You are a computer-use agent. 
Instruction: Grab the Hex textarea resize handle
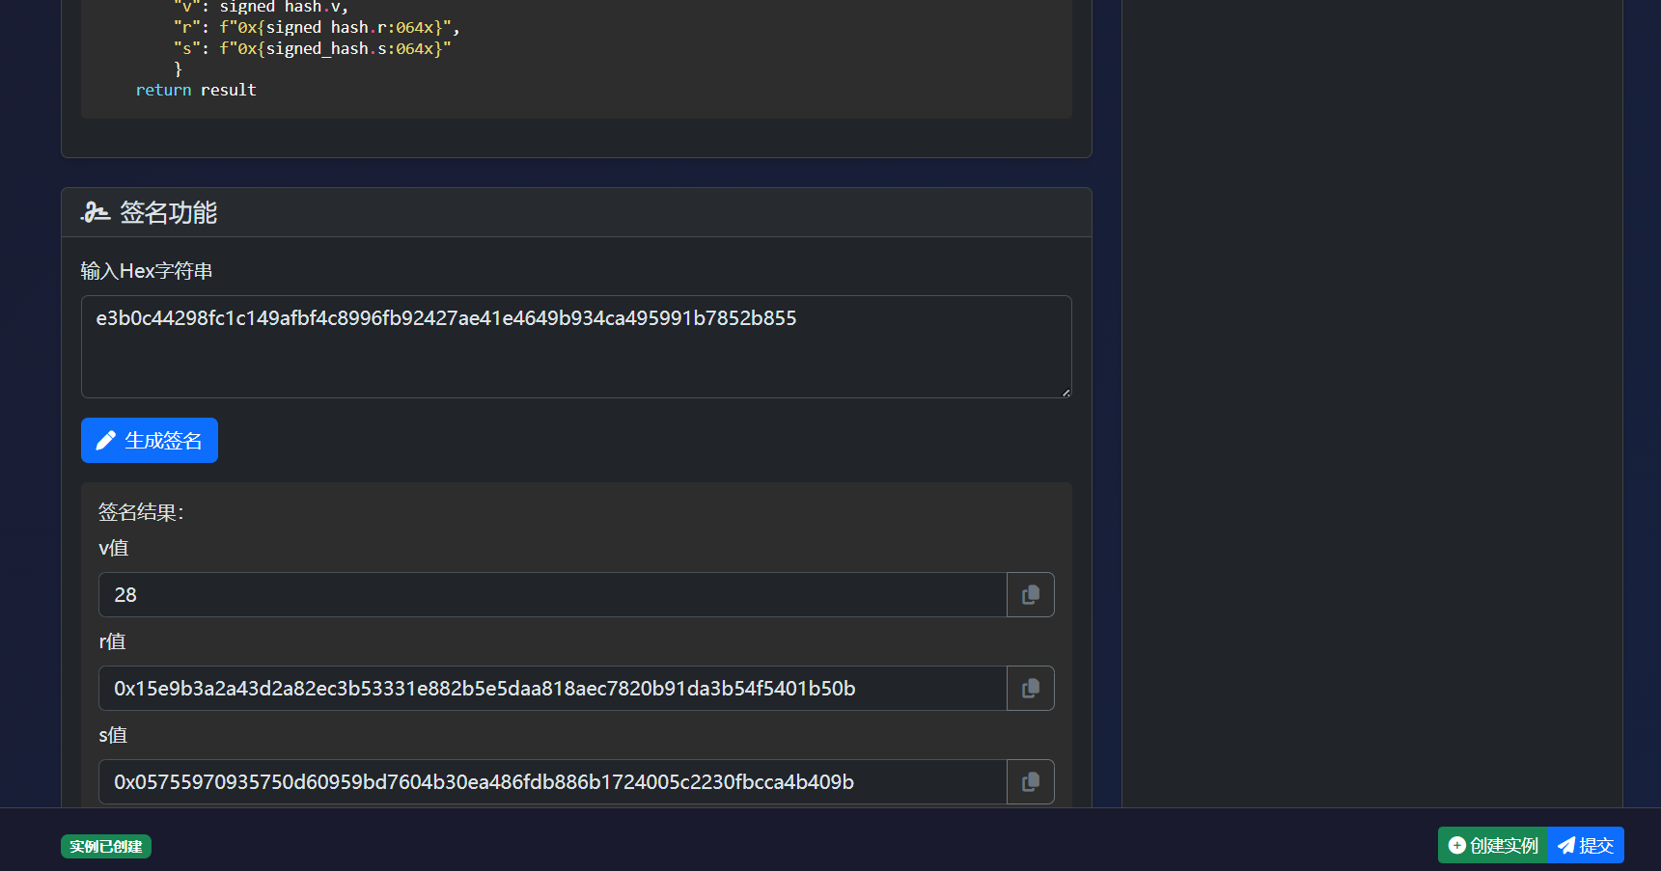1066,393
